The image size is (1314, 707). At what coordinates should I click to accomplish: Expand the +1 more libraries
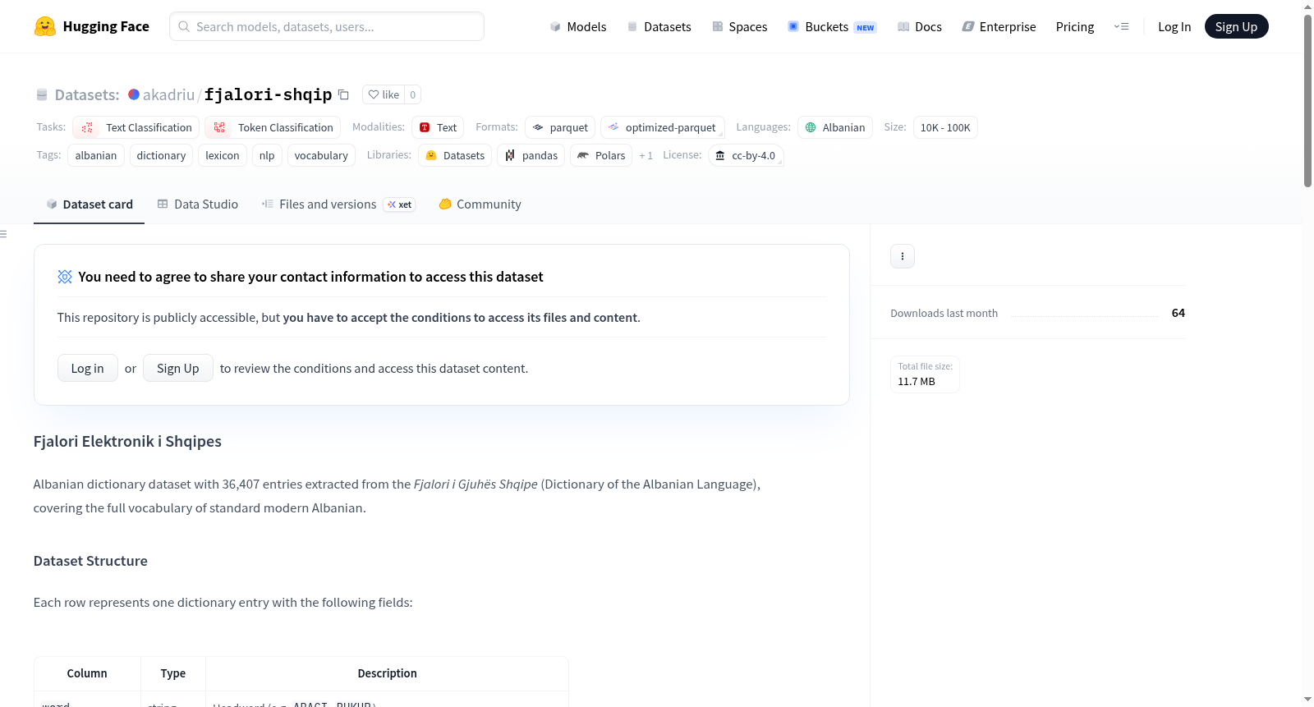click(646, 155)
